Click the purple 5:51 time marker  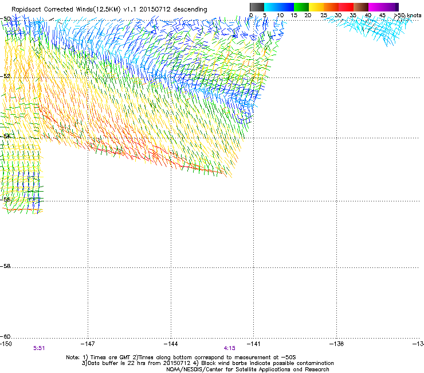[39, 348]
